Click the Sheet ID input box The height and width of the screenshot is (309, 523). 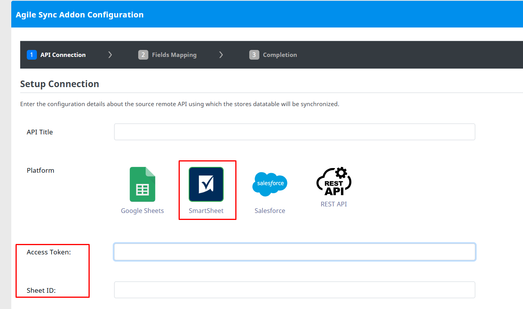[294, 290]
